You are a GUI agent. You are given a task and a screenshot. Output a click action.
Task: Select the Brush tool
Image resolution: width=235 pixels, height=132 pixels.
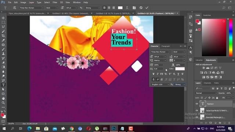click(3, 49)
